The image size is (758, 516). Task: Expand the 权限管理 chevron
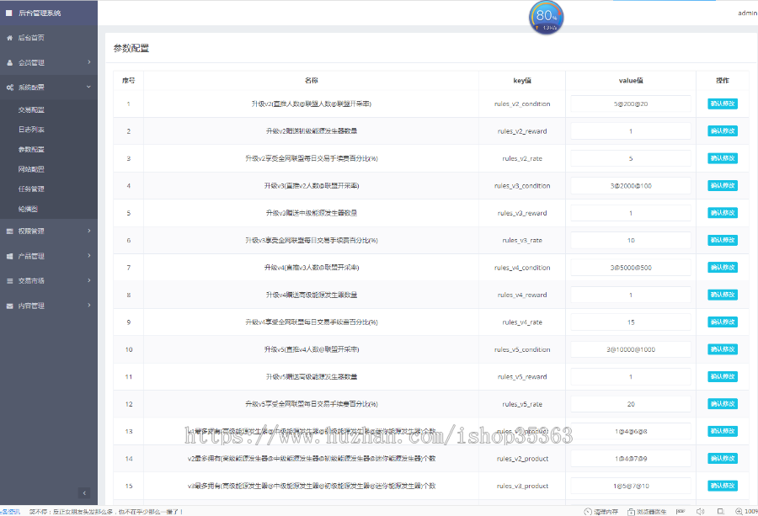[89, 231]
